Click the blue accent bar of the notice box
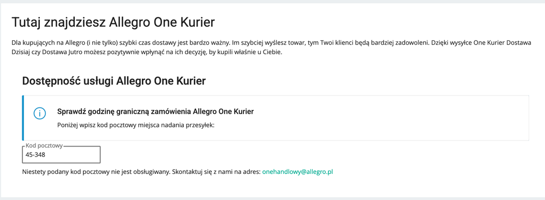The image size is (545, 200). tap(23, 118)
